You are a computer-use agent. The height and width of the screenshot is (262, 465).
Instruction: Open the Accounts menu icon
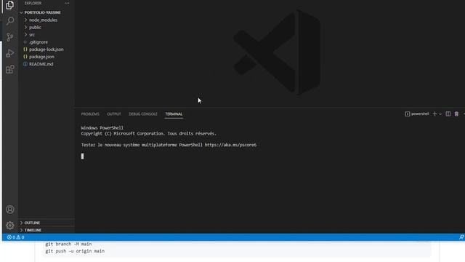point(9,210)
